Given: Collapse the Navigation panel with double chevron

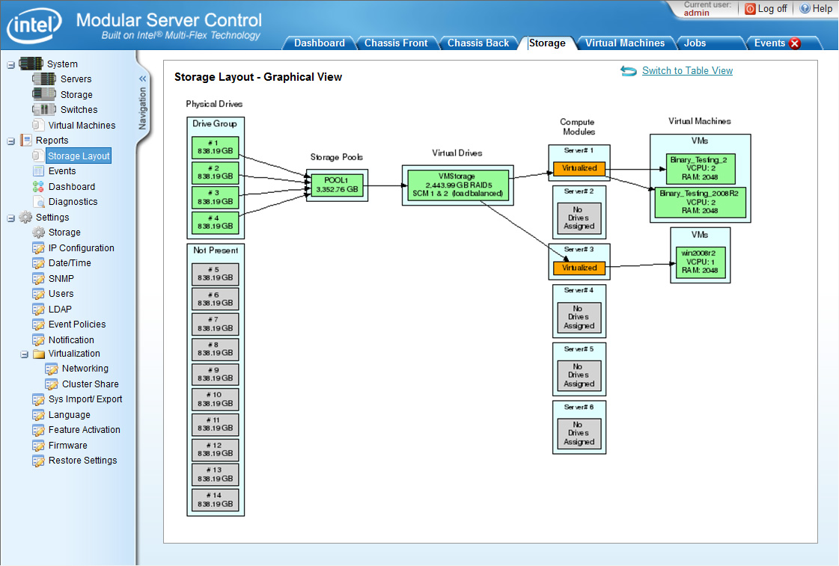Looking at the screenshot, I should coord(142,79).
